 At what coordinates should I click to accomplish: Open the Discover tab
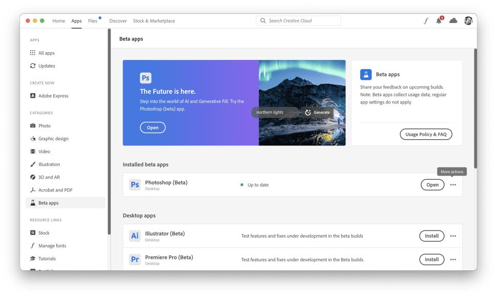click(118, 20)
